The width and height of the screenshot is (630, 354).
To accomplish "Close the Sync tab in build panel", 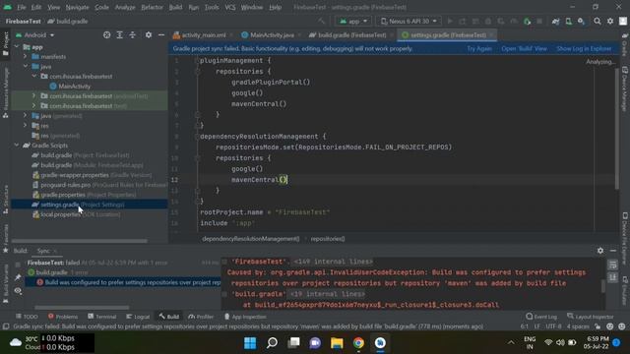I will [55, 252].
